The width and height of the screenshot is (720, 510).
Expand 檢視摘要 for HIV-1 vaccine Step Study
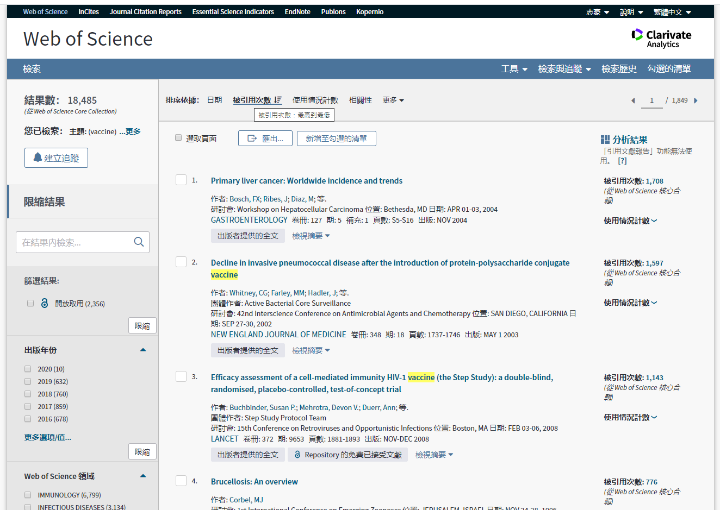434,455
